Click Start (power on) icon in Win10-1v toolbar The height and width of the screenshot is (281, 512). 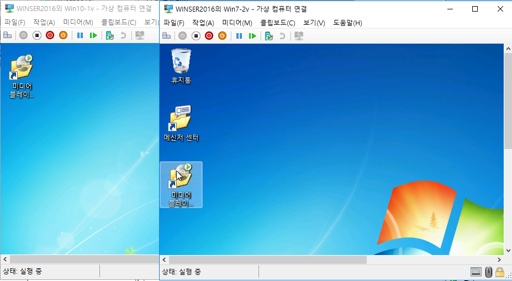coord(24,35)
